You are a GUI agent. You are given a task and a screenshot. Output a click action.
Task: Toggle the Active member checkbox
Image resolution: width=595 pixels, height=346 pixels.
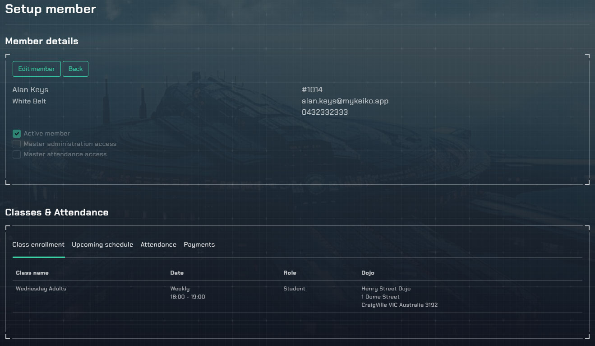pyautogui.click(x=17, y=134)
